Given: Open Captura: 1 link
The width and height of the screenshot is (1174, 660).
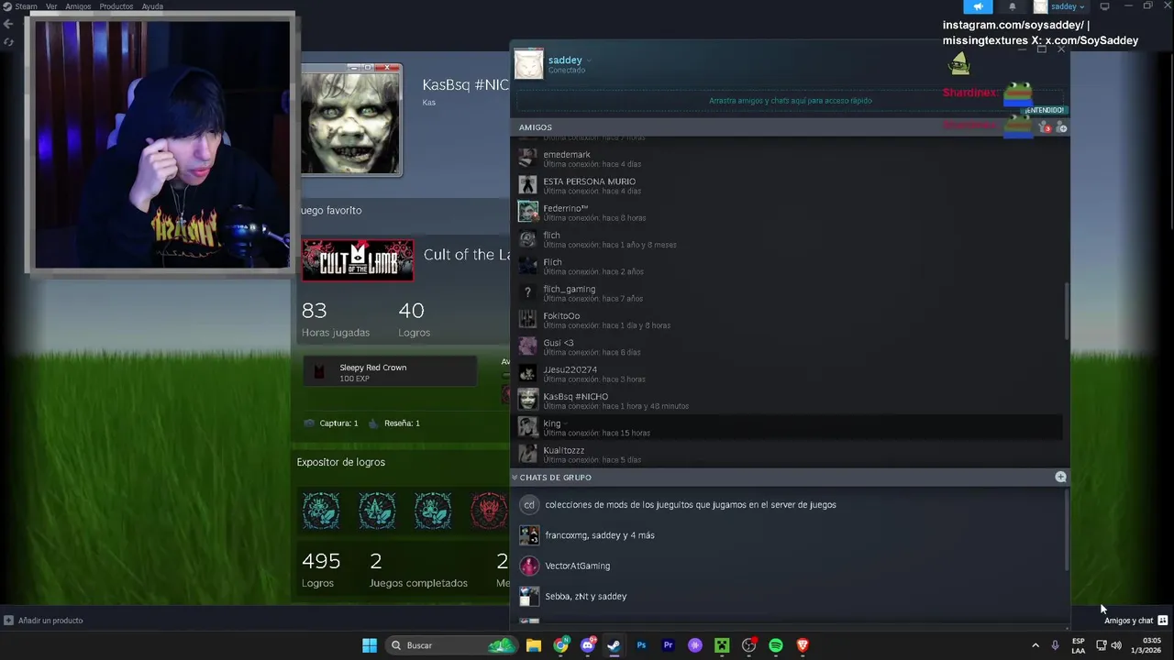Looking at the screenshot, I should tap(331, 423).
